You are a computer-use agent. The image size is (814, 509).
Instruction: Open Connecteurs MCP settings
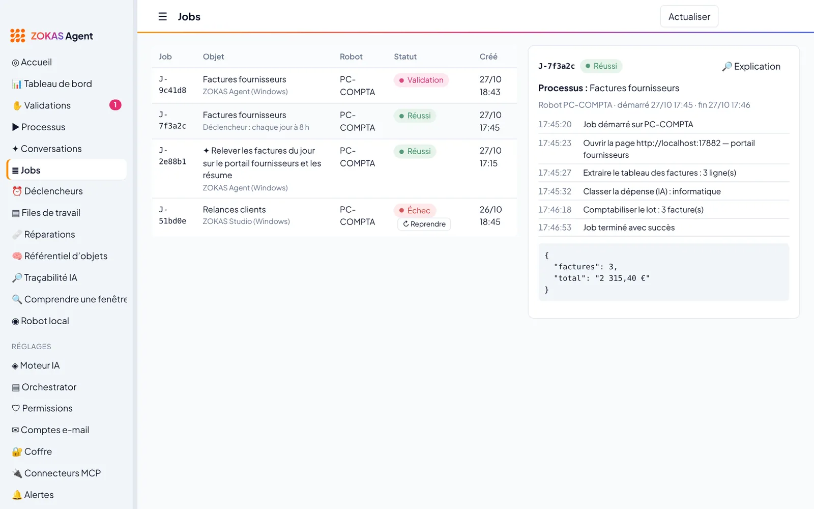click(x=67, y=473)
